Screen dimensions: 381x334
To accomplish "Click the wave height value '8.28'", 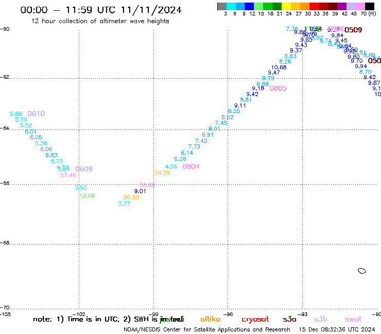I will [x=285, y=62].
